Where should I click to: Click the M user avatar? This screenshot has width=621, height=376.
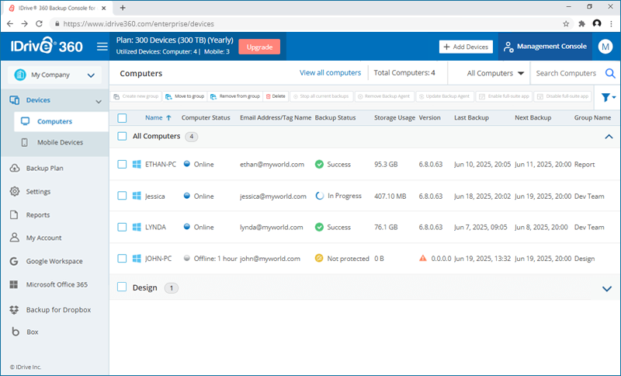[605, 47]
